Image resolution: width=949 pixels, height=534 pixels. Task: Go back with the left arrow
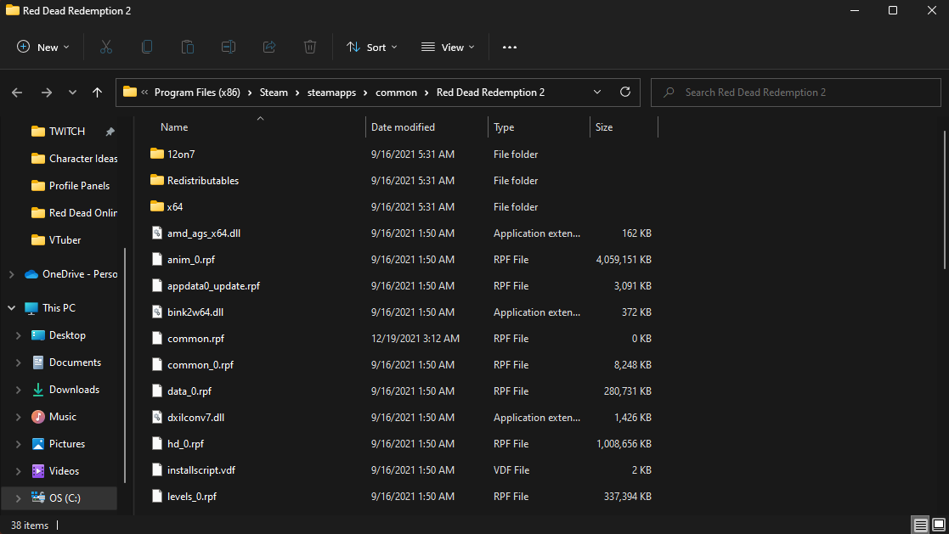coord(17,93)
